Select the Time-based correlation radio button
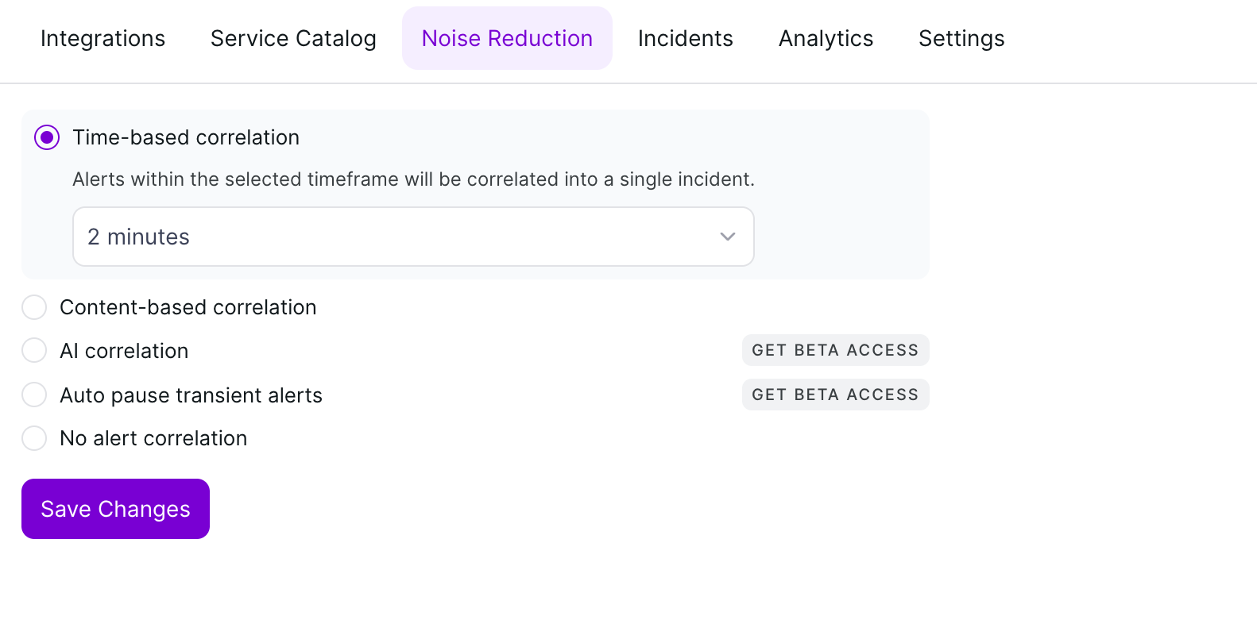 pos(47,137)
